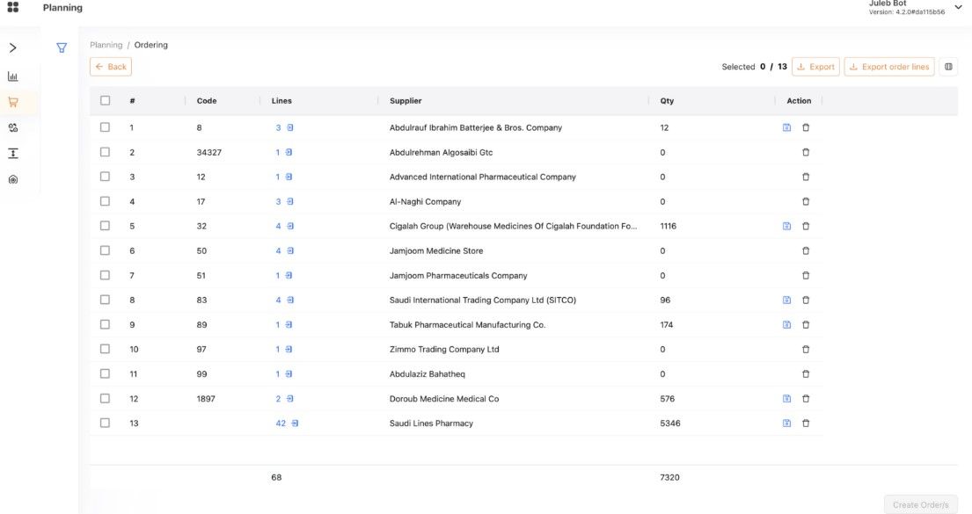
Task: Check the box for Jamjoom Medicine Store
Action: 106,251
